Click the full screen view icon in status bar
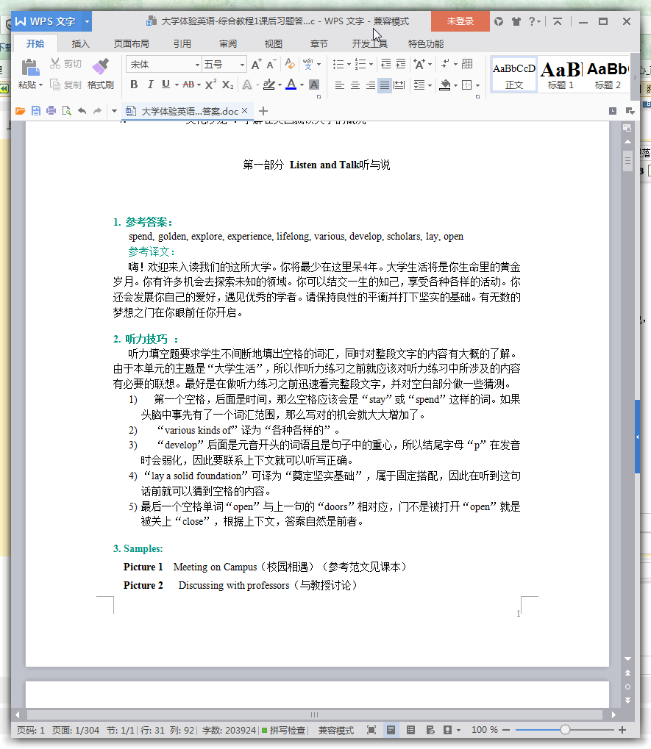 click(x=371, y=730)
